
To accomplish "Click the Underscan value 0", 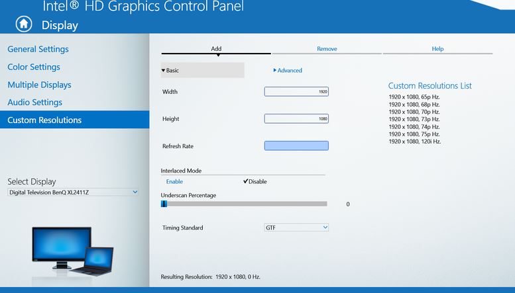I will click(x=348, y=204).
